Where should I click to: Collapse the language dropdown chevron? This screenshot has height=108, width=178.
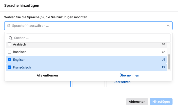point(168,26)
